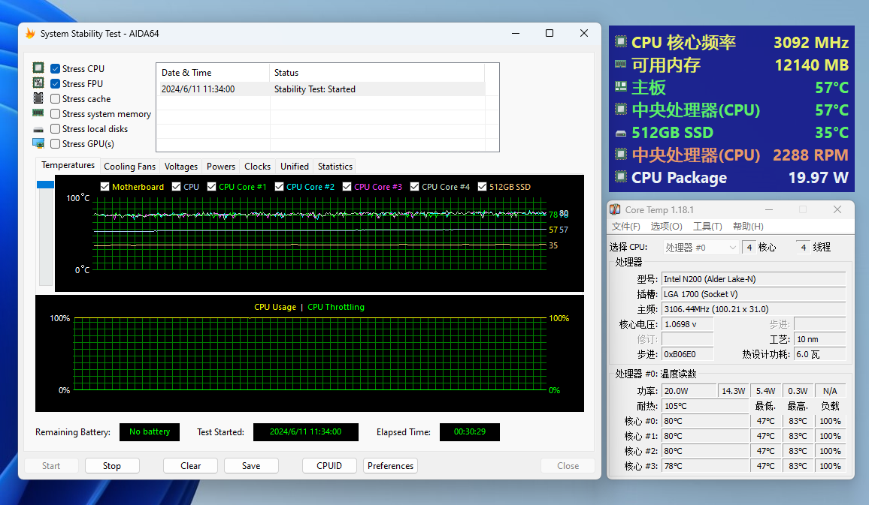
Task: Click the Clear button
Action: [x=191, y=466]
